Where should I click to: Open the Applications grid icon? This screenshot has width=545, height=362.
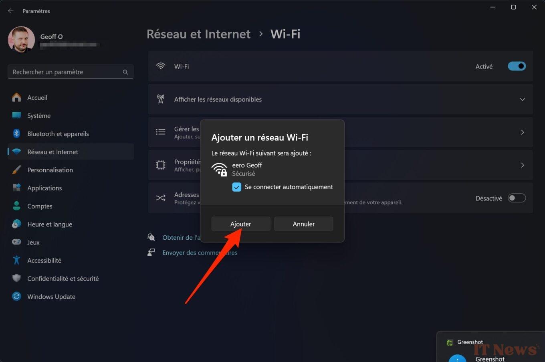(x=16, y=188)
